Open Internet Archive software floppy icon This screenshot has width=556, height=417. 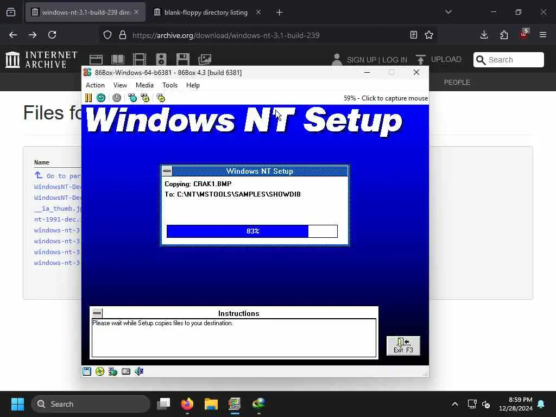(x=183, y=59)
